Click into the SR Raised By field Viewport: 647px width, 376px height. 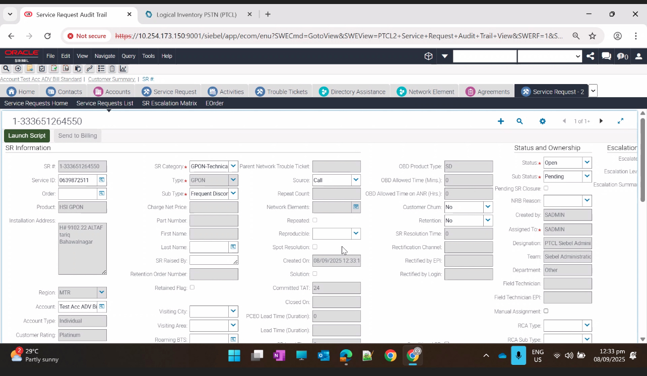[213, 260]
